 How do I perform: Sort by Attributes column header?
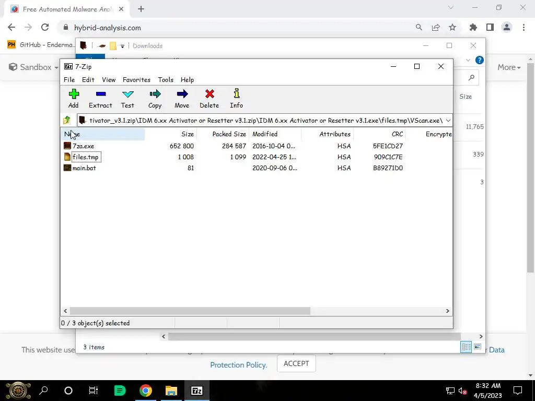click(x=327, y=134)
